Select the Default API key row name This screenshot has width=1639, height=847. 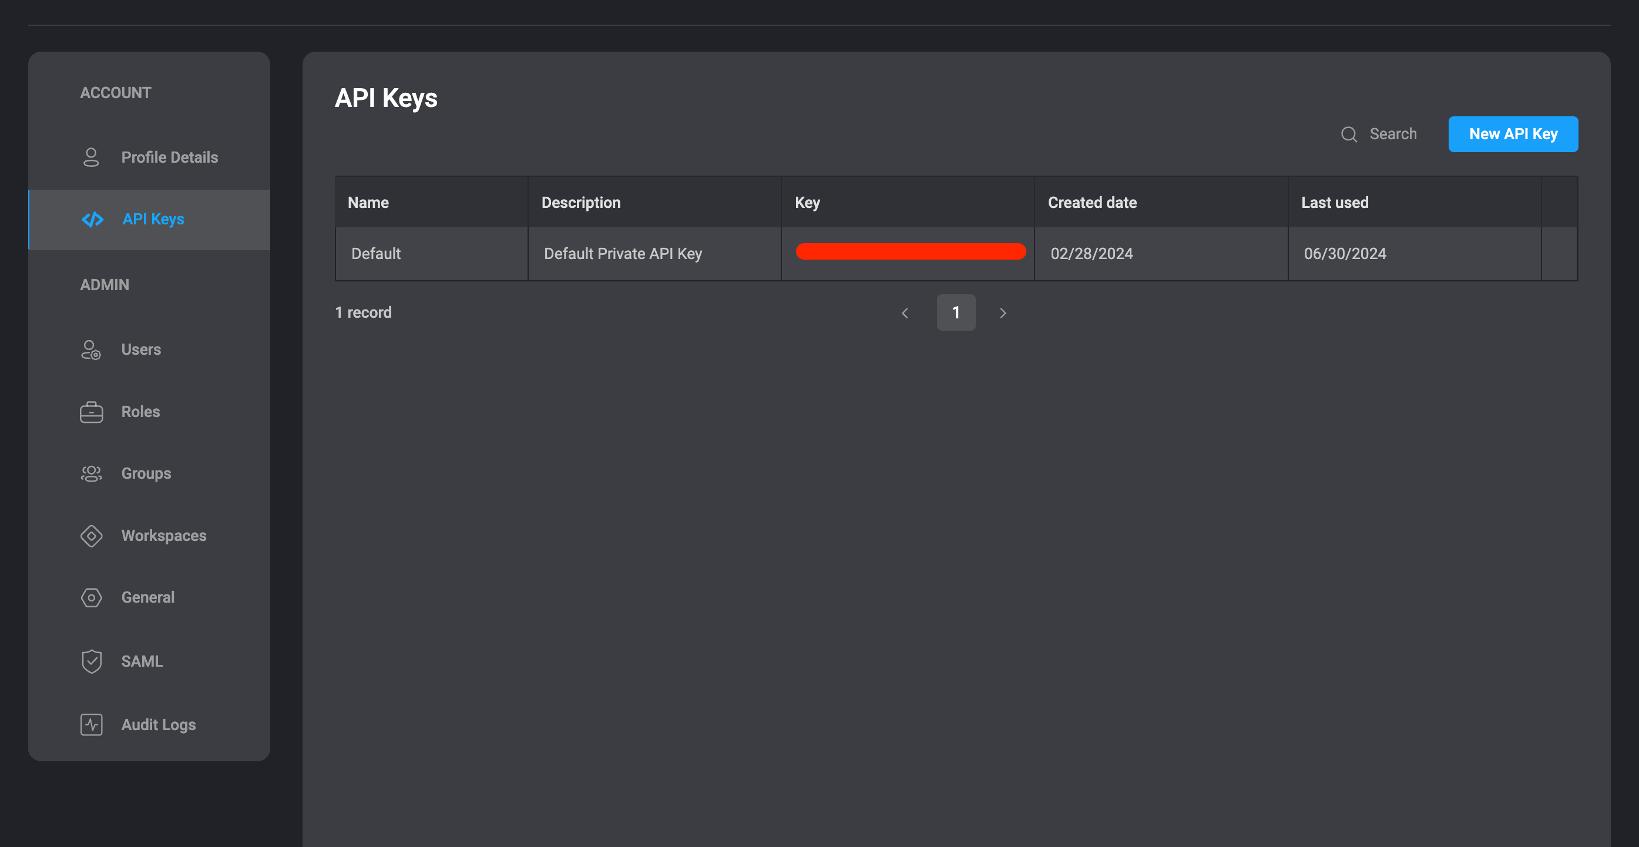point(375,254)
